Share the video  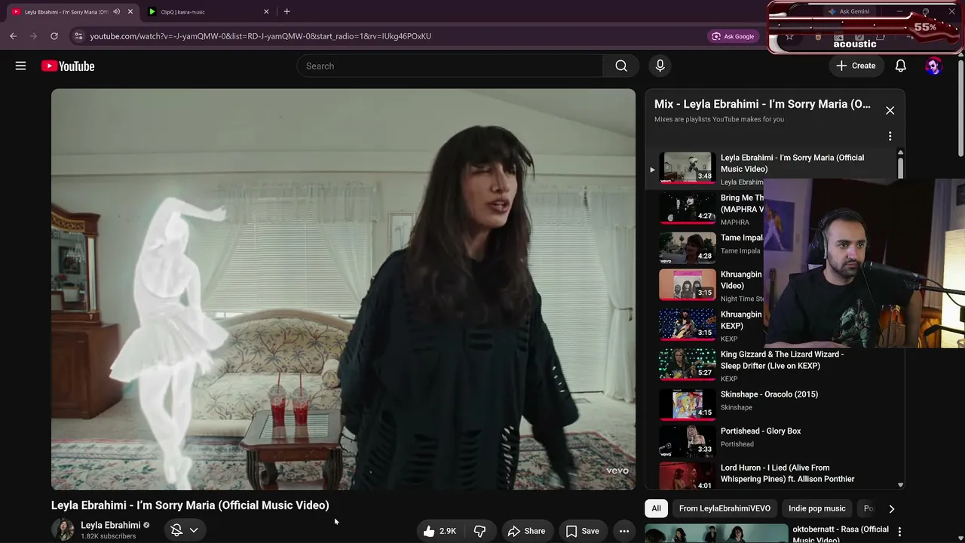pyautogui.click(x=526, y=531)
